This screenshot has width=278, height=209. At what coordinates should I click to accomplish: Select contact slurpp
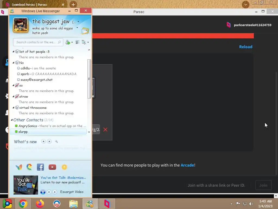pos(48,132)
